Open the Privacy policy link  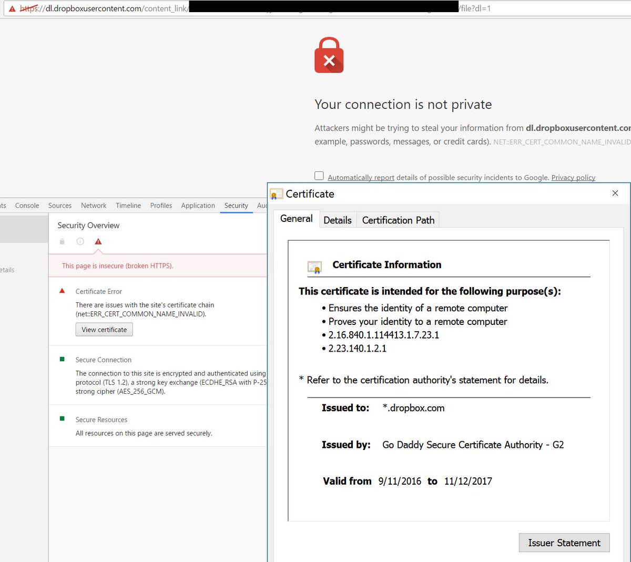pyautogui.click(x=573, y=178)
